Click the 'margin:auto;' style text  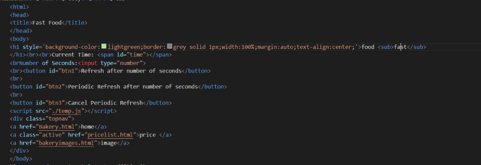[x=277, y=47]
